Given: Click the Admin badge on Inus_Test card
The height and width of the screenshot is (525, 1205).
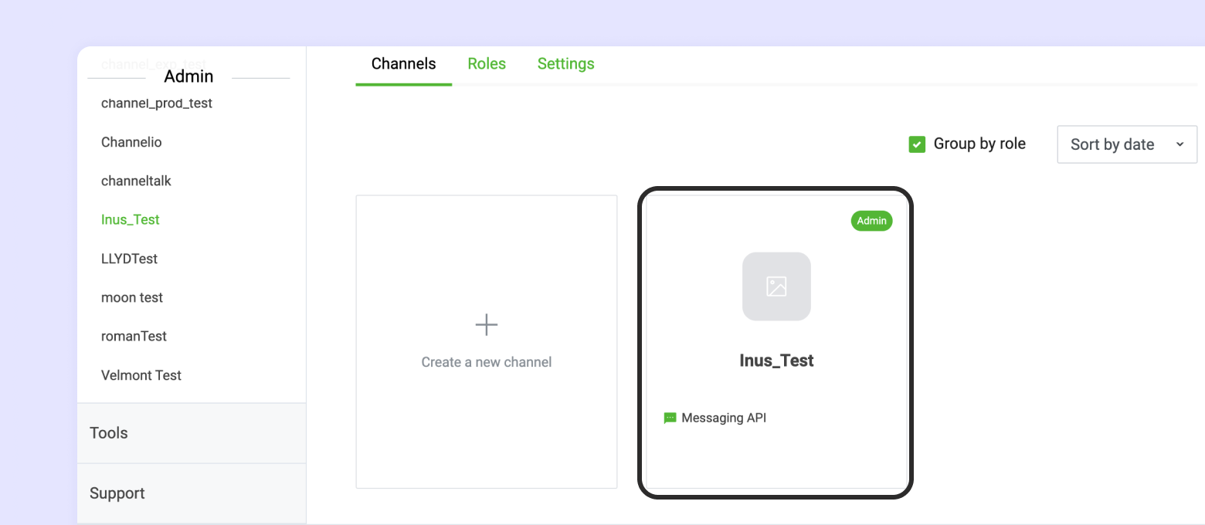Looking at the screenshot, I should [x=871, y=221].
